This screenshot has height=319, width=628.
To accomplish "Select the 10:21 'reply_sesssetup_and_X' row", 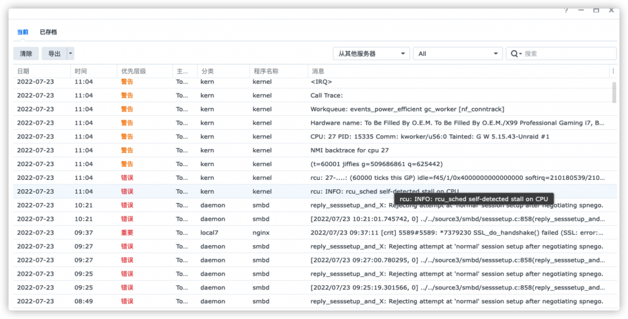I will tap(315, 205).
